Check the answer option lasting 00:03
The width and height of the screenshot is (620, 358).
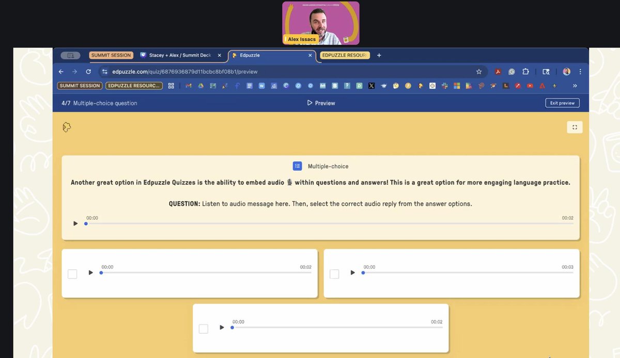pyautogui.click(x=334, y=274)
